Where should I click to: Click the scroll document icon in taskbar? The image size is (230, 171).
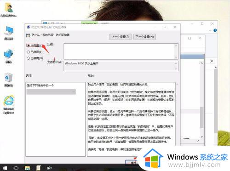(38, 168)
